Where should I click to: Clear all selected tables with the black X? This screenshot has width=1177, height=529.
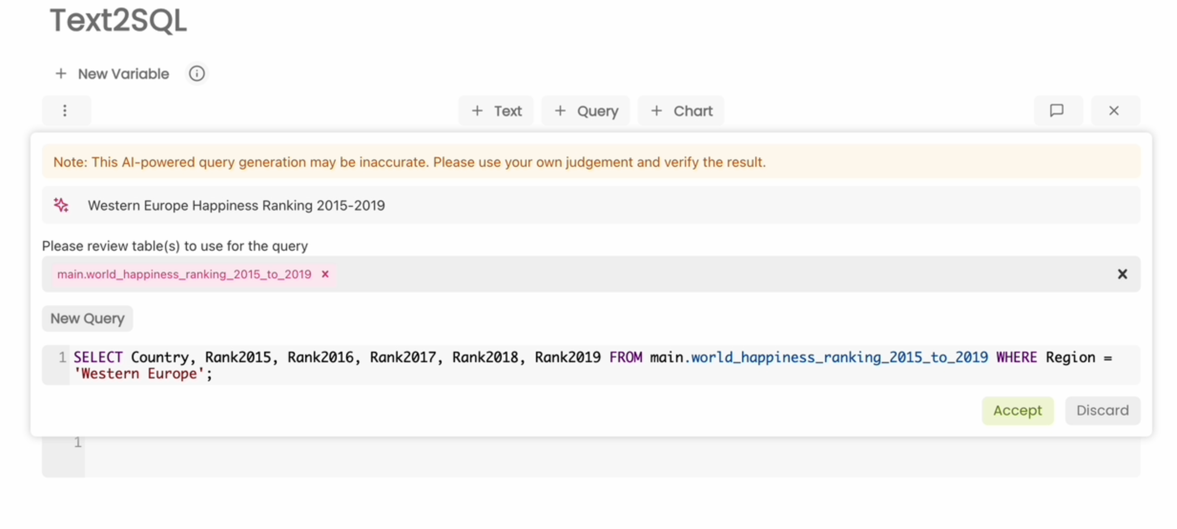(1122, 274)
